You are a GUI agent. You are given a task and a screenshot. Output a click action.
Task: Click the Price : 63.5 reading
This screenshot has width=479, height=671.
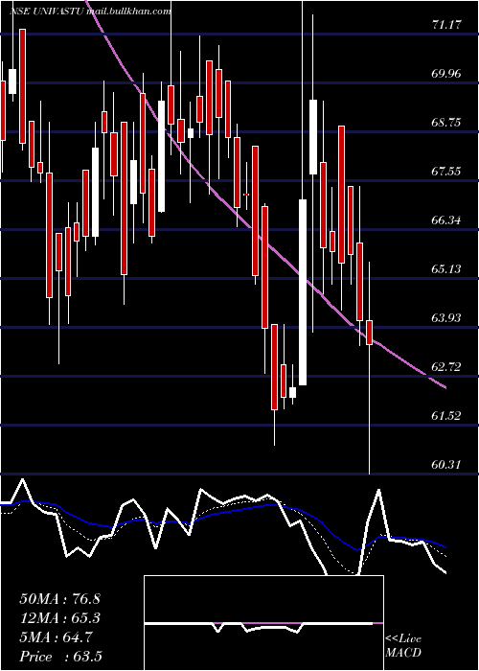pos(60,657)
